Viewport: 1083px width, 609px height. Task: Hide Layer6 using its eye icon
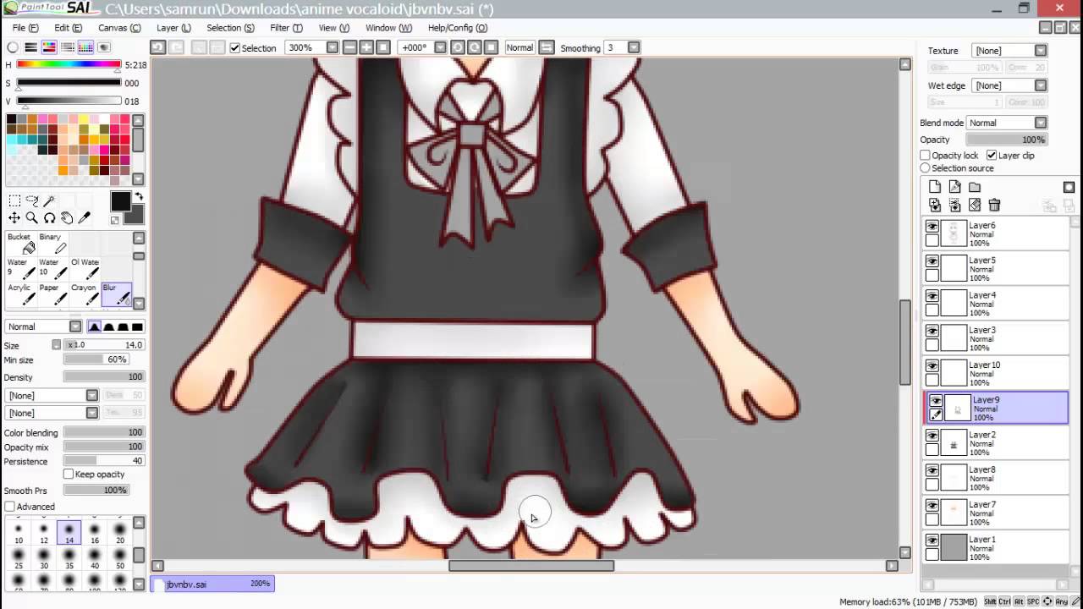(x=932, y=227)
